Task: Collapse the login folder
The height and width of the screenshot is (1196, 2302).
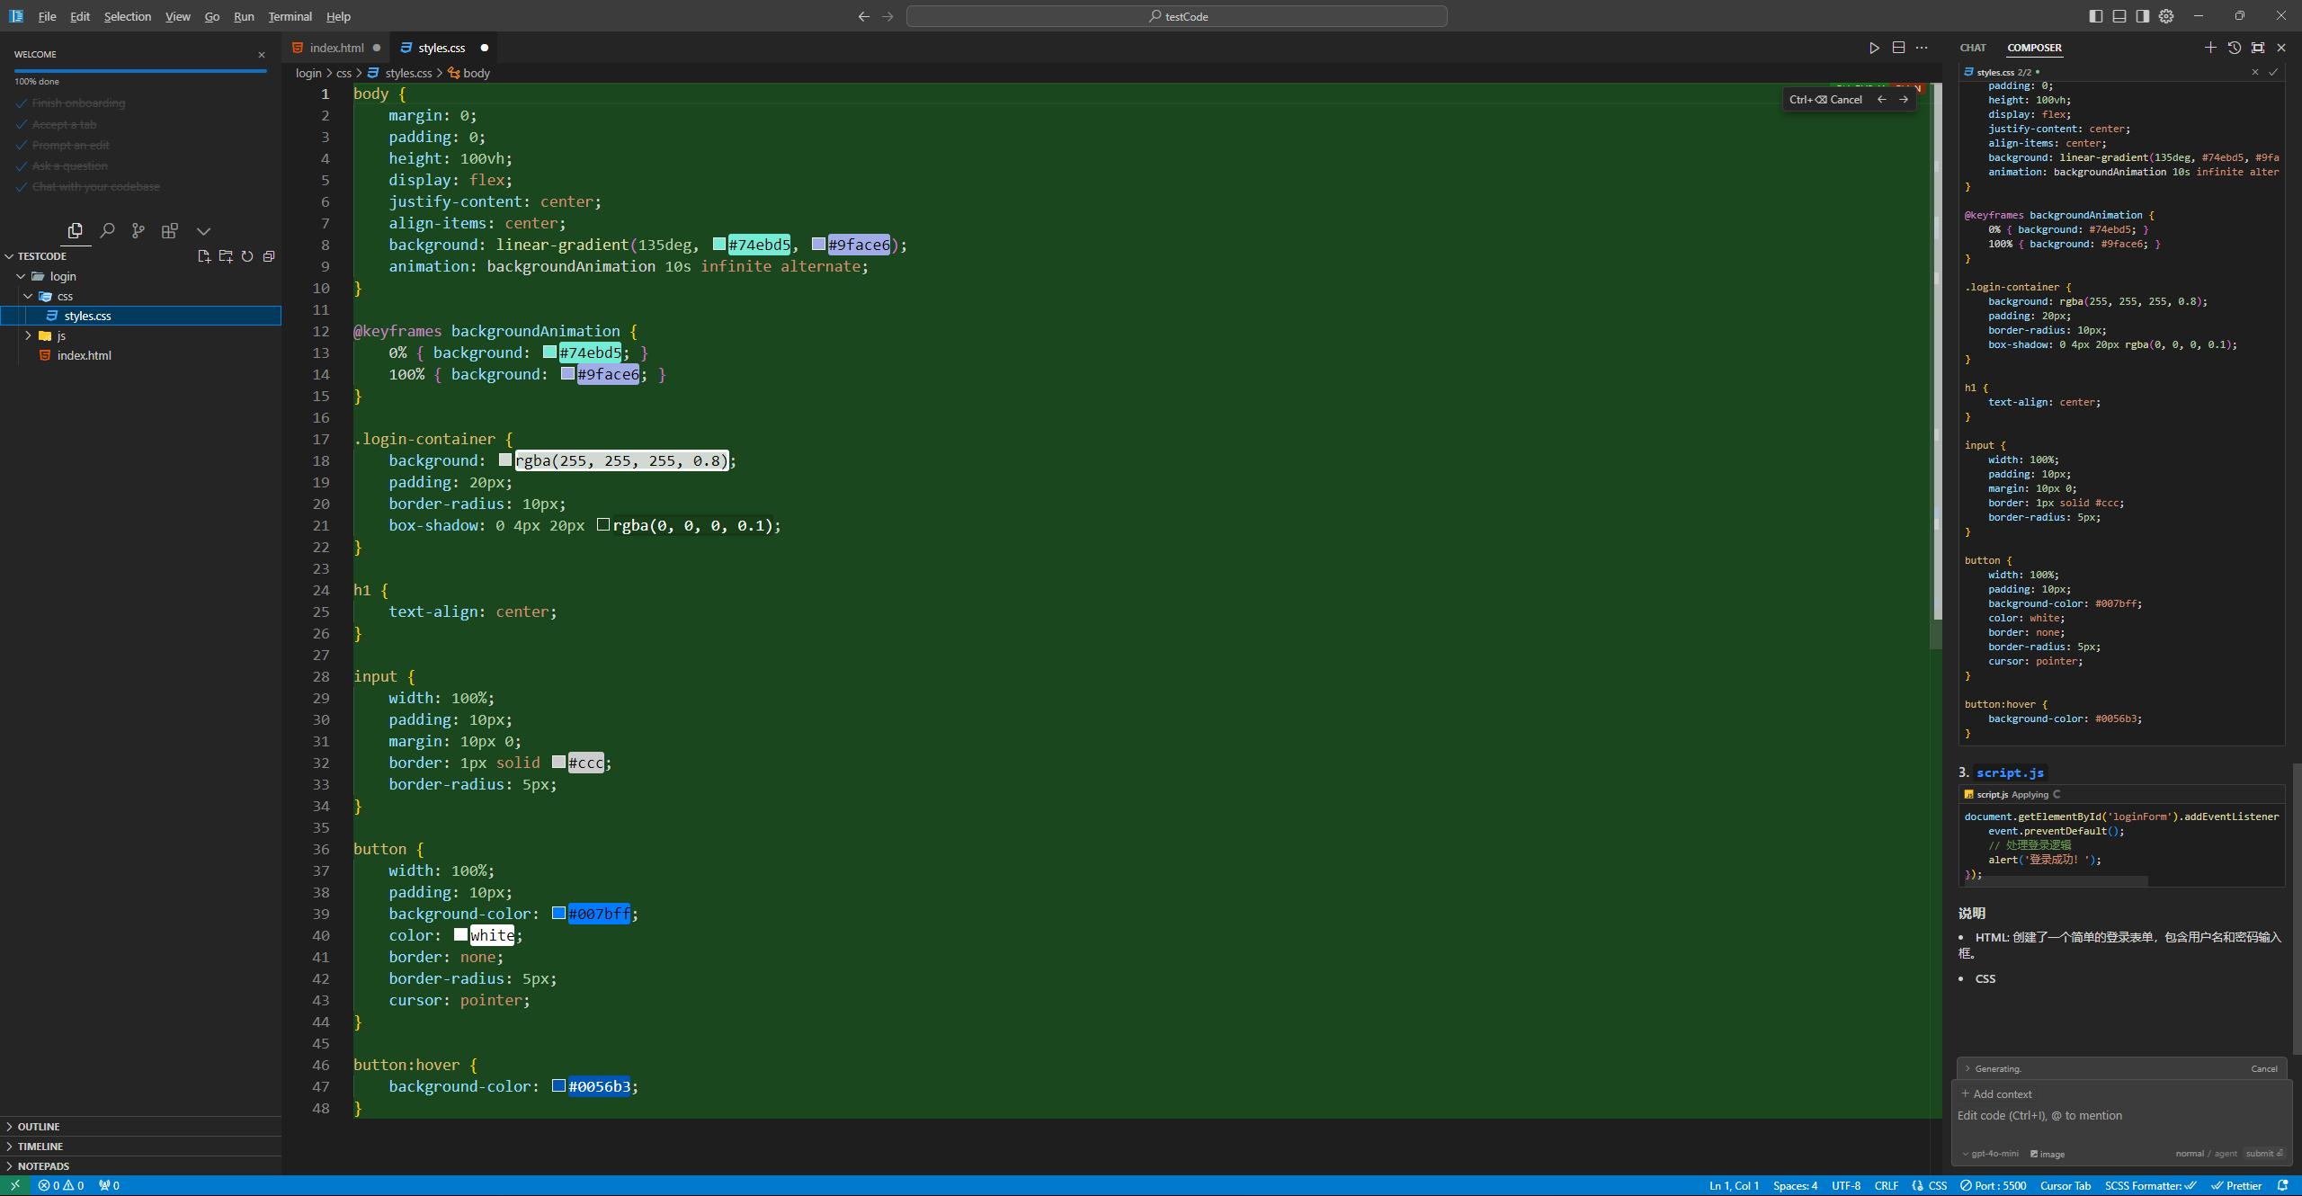Action: (21, 276)
